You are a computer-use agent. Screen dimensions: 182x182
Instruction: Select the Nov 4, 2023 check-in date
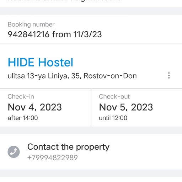pyautogui.click(x=35, y=107)
